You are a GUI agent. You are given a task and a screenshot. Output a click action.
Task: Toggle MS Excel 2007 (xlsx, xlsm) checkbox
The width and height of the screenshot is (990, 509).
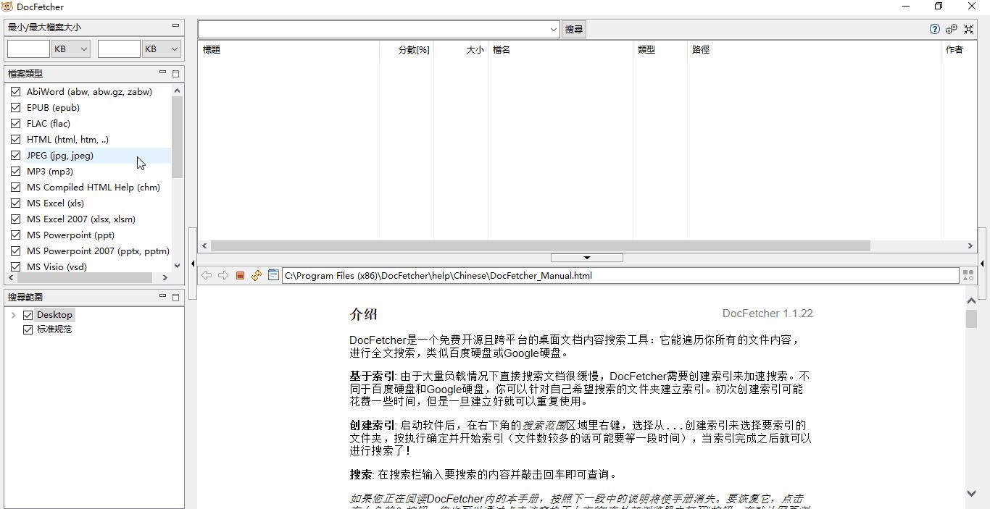pyautogui.click(x=16, y=219)
